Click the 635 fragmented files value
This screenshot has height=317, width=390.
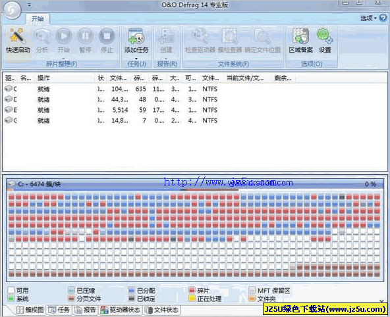pos(140,89)
